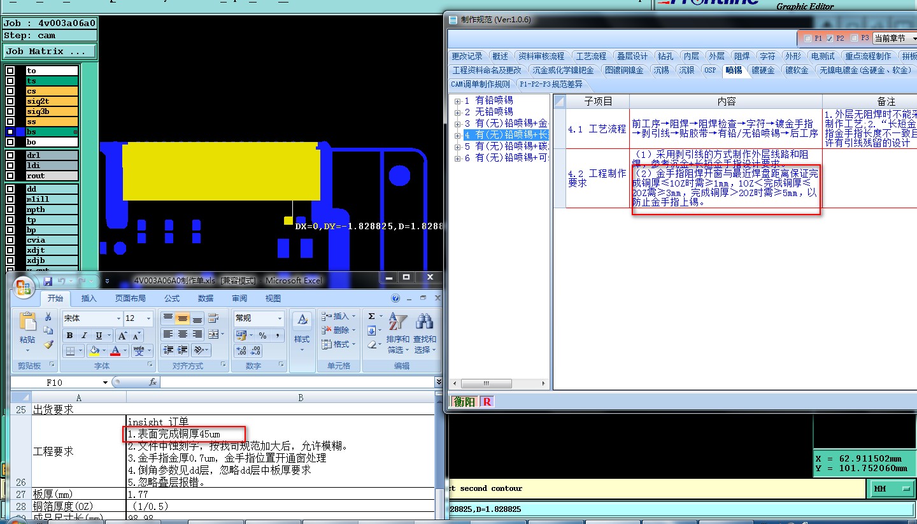Click the Cut scissors icon in Excel
The height and width of the screenshot is (524, 917).
[x=48, y=317]
